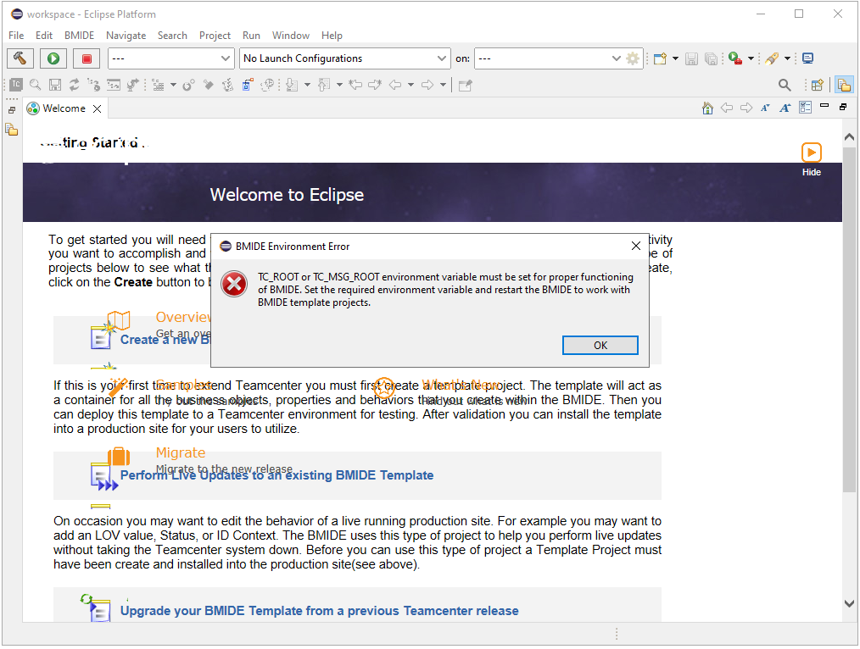Click the restore icon in left sidebar

pyautogui.click(x=12, y=110)
